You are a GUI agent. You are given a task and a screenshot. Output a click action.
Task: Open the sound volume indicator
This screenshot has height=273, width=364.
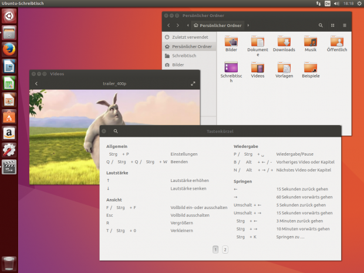click(336, 4)
